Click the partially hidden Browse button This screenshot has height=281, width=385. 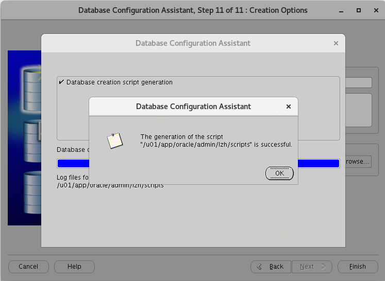(x=357, y=162)
